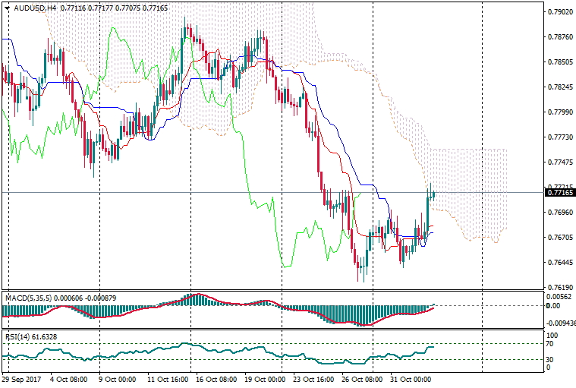The height and width of the screenshot is (388, 576).
Task: Click the 0.79020 price scale value
Action: (559, 12)
